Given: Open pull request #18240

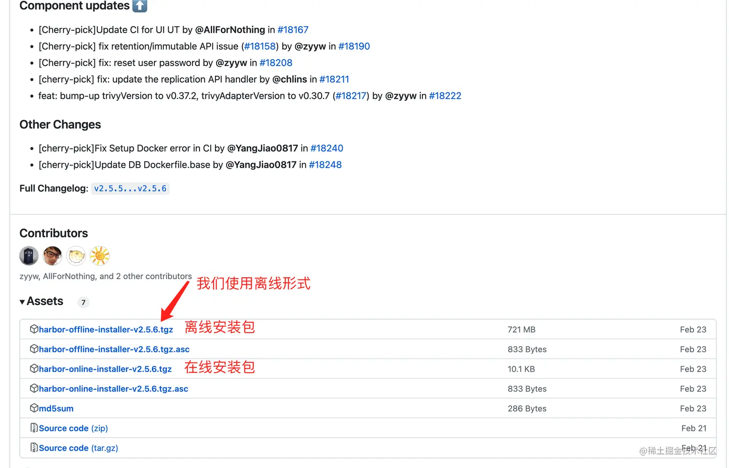Looking at the screenshot, I should [x=327, y=148].
